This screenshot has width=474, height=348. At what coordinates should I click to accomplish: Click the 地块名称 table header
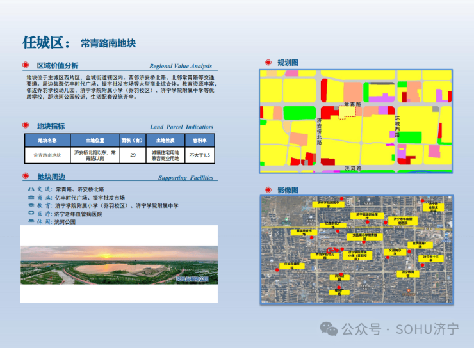tap(47, 140)
